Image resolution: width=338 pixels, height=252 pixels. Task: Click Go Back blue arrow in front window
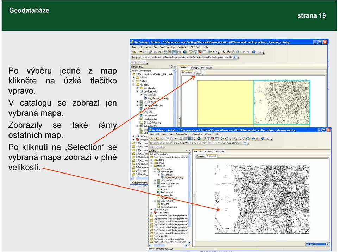coord(253,138)
